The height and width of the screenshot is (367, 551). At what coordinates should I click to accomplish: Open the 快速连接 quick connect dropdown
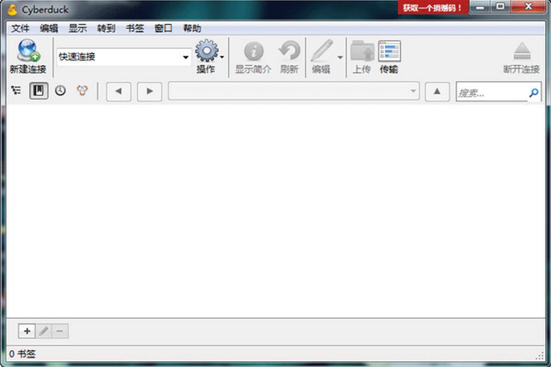point(186,57)
